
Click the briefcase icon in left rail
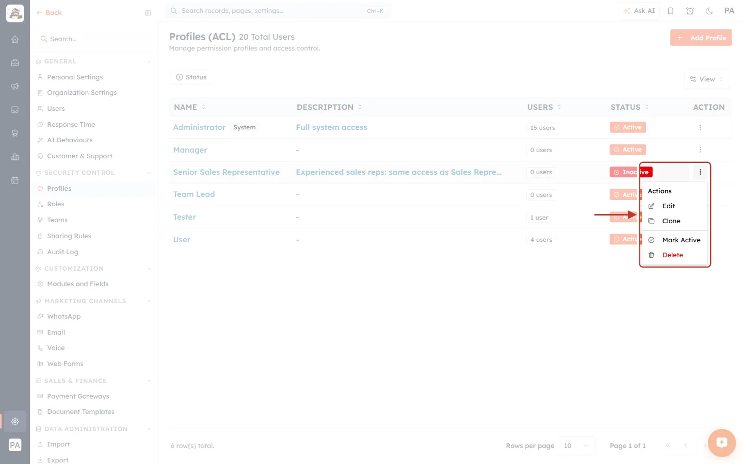point(15,63)
